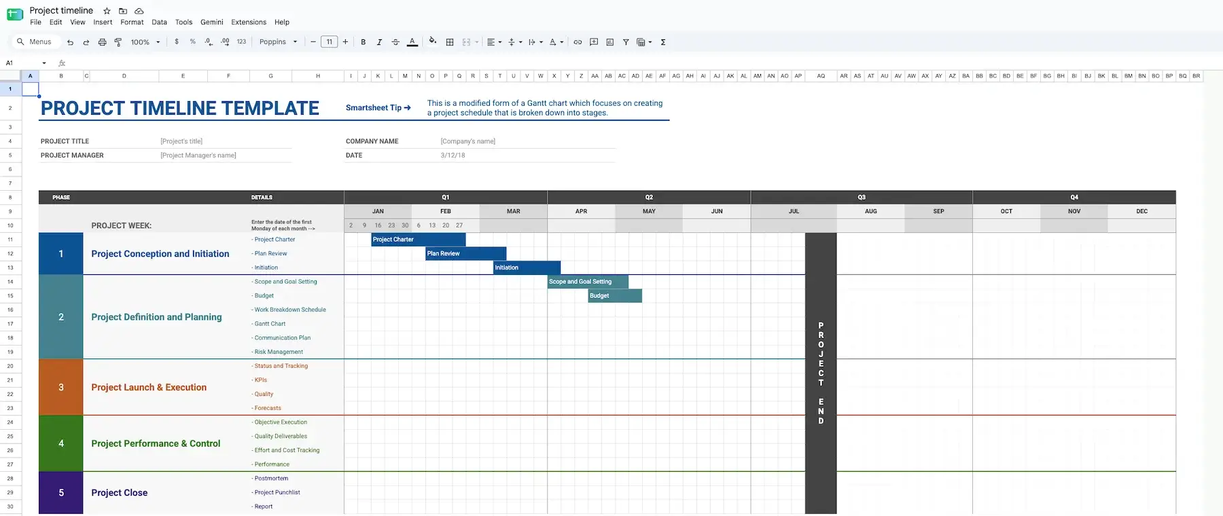Open text wrapping dropdown
1223x516 pixels.
coord(535,42)
